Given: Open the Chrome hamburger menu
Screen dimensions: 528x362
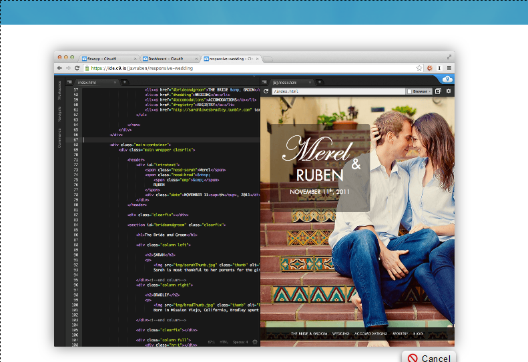Looking at the screenshot, I should 449,68.
